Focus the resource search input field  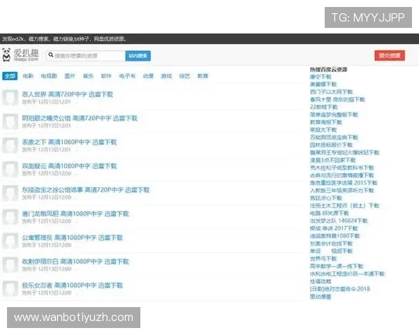pos(85,56)
